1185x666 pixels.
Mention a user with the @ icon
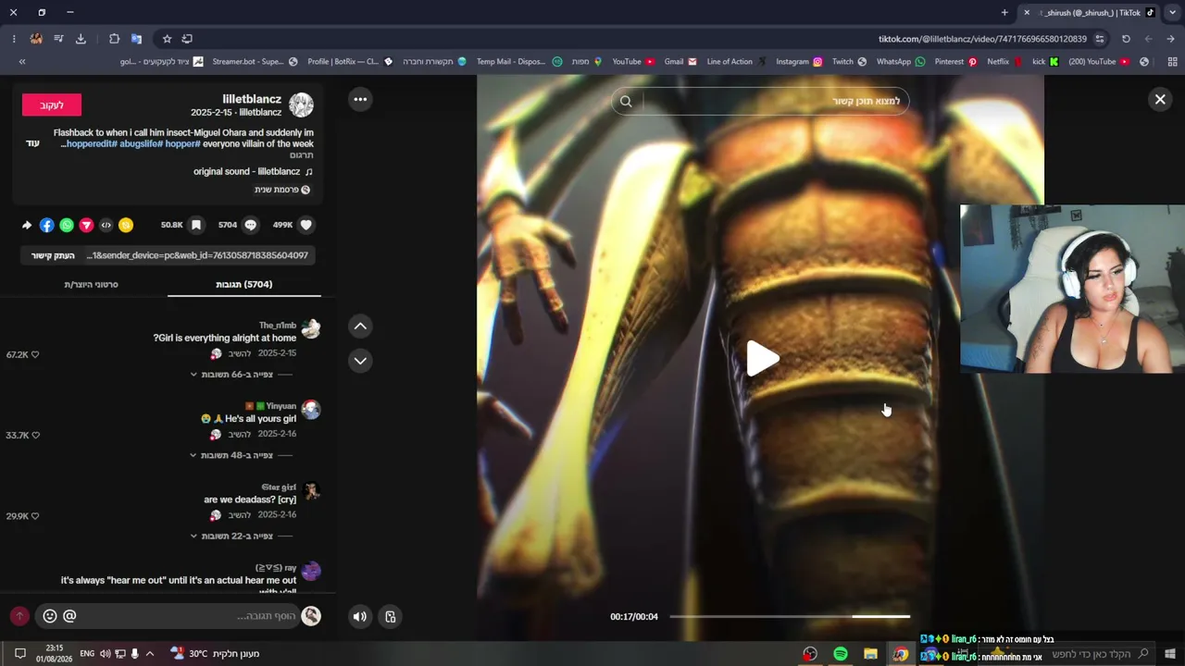69,616
